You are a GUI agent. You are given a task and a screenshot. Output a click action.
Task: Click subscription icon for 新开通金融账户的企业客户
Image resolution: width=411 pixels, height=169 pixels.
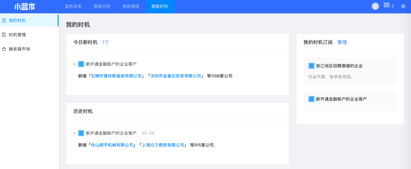tap(311, 99)
